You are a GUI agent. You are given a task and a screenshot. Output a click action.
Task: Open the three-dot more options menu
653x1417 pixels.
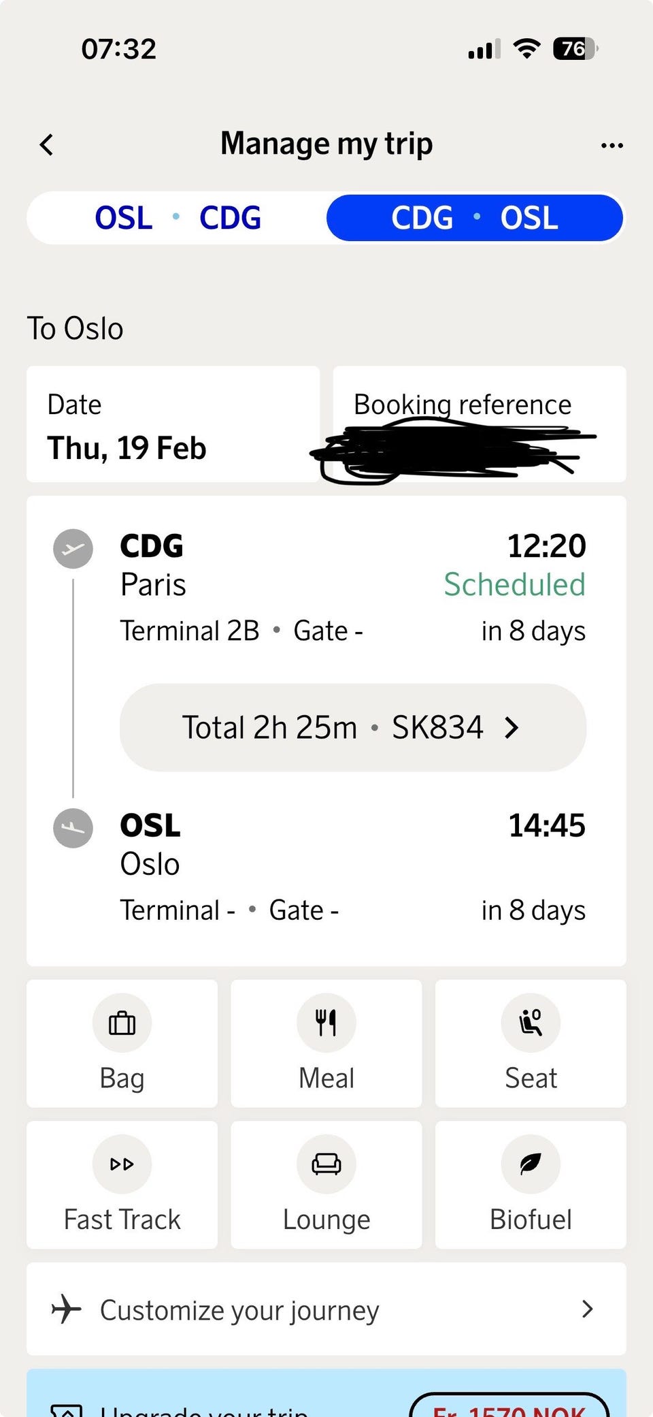612,145
